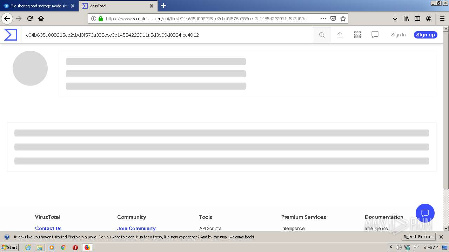Click the Firefox taskbar button

pos(87,247)
